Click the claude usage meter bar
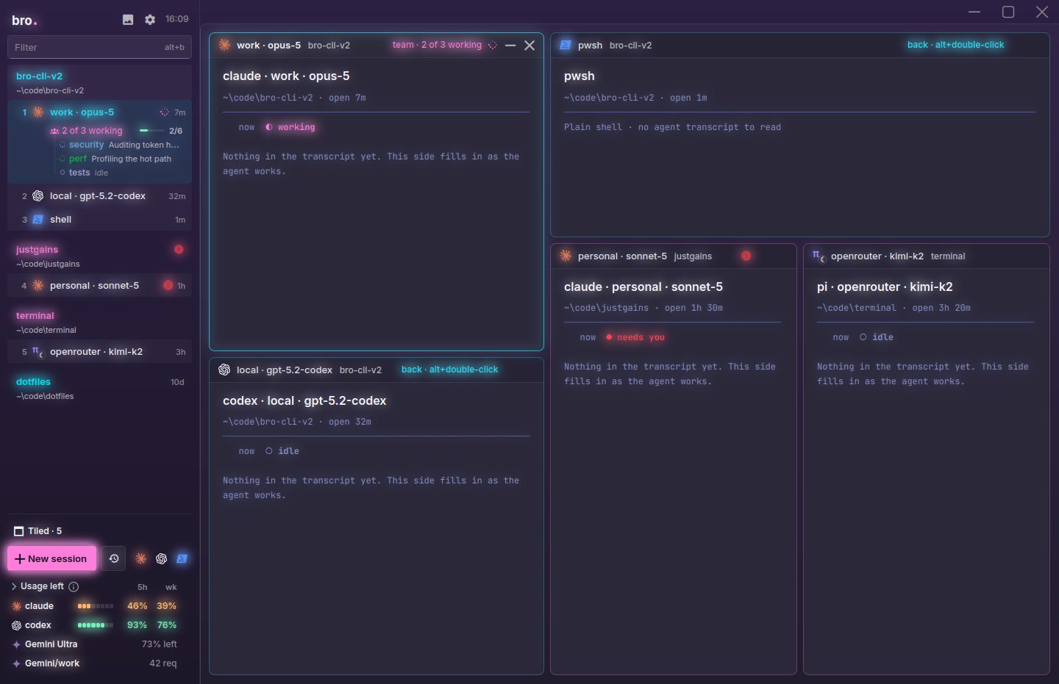The image size is (1059, 684). 96,606
